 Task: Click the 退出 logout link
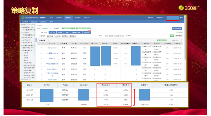tap(181, 18)
